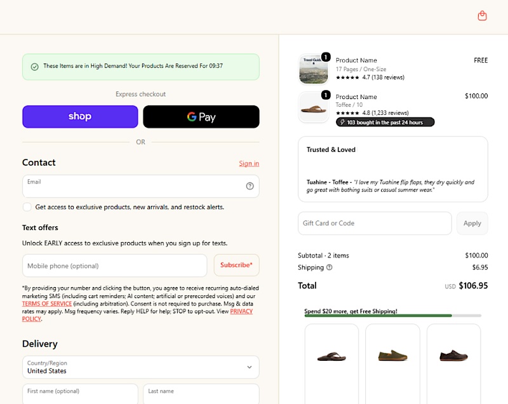Click the free shipping progress bar

click(x=392, y=316)
